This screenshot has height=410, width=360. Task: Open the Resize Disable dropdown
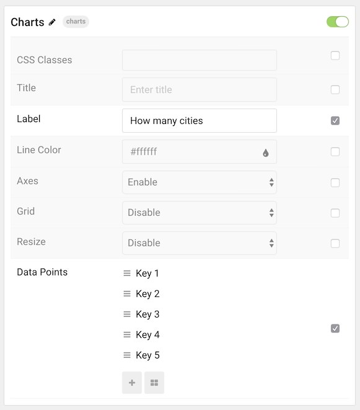click(x=200, y=243)
